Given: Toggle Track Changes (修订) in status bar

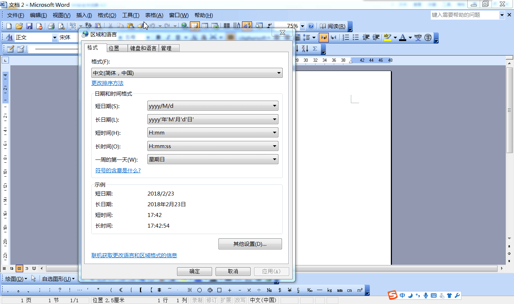Looking at the screenshot, I should (x=211, y=300).
